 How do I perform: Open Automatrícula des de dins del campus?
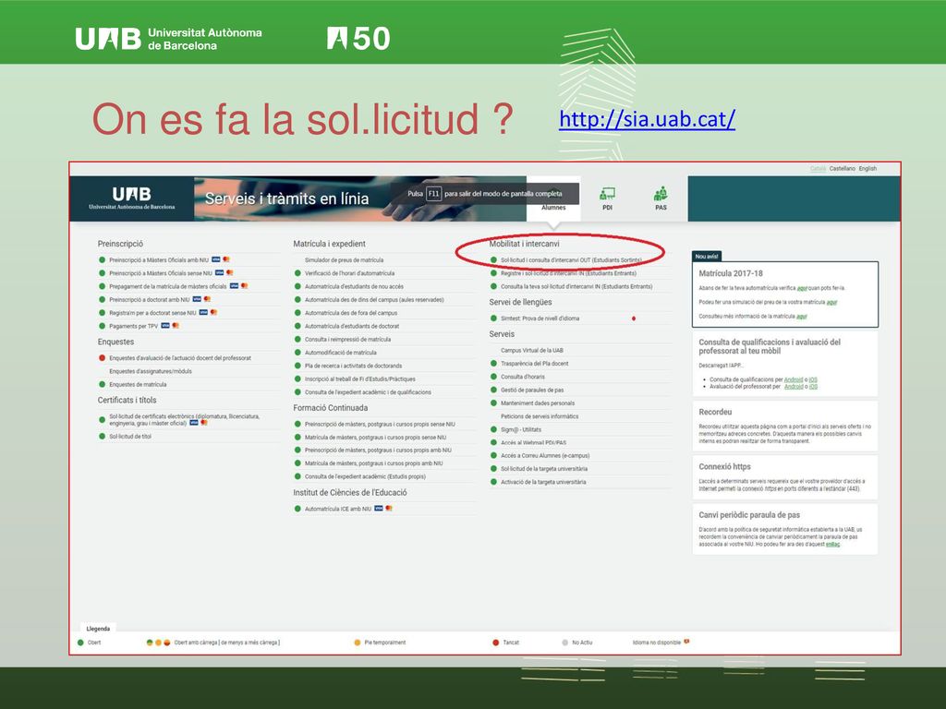[x=374, y=300]
